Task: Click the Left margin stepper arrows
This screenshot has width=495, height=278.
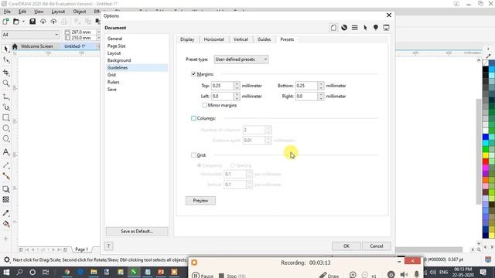Action: click(237, 96)
